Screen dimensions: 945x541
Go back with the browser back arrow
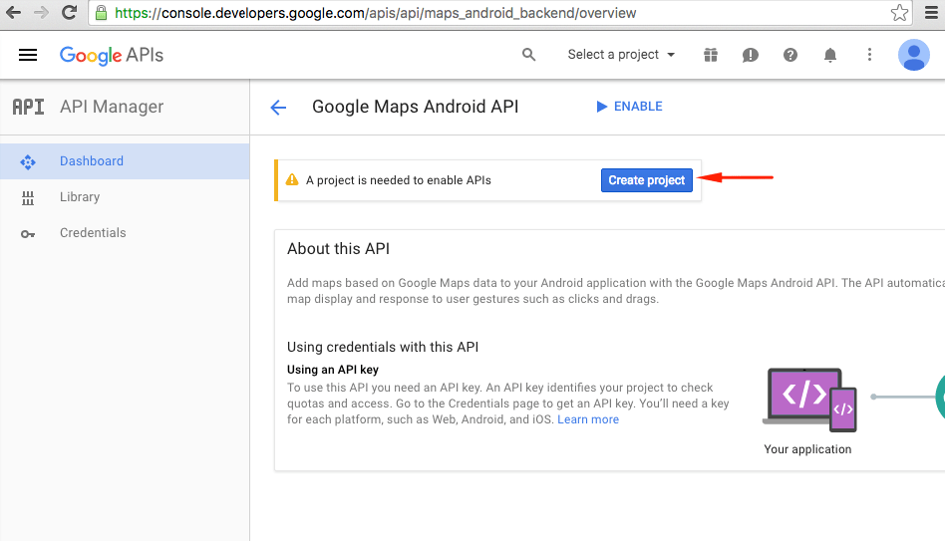pyautogui.click(x=13, y=12)
